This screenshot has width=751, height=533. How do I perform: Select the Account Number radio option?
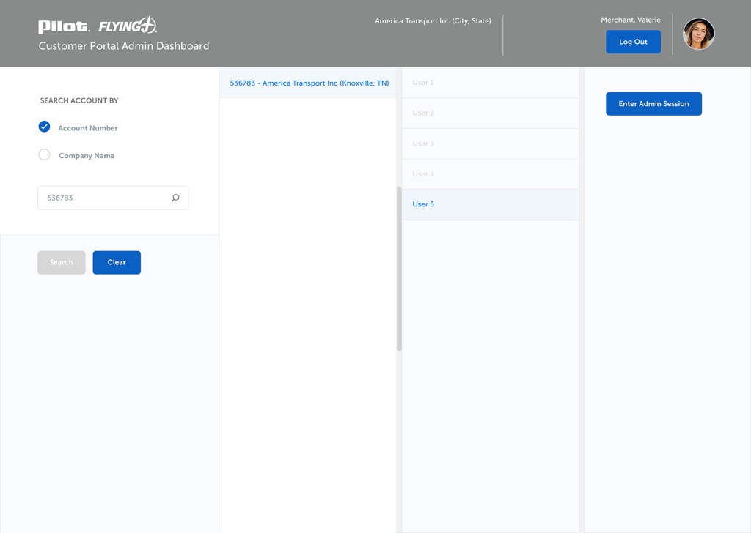45,127
